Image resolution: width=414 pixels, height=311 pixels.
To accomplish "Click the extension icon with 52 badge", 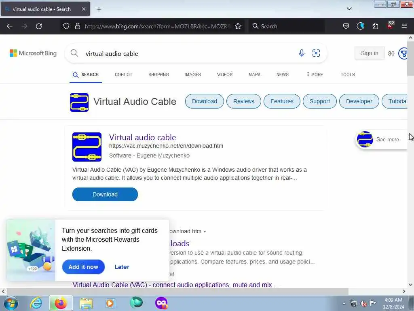I will [x=390, y=26].
